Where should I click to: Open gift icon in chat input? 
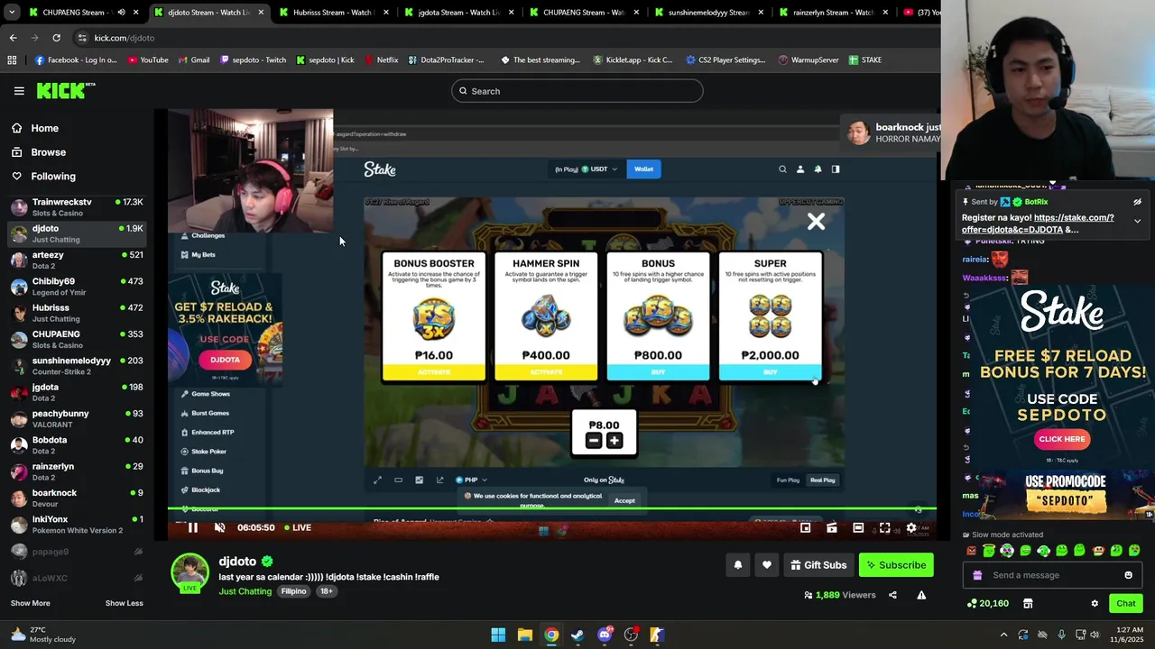coord(977,575)
